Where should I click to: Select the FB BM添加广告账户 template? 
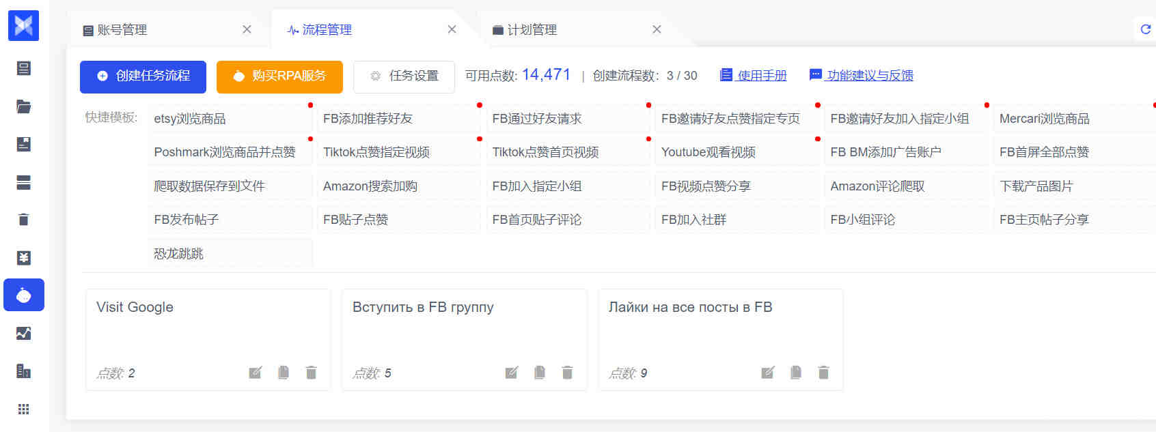(x=907, y=152)
